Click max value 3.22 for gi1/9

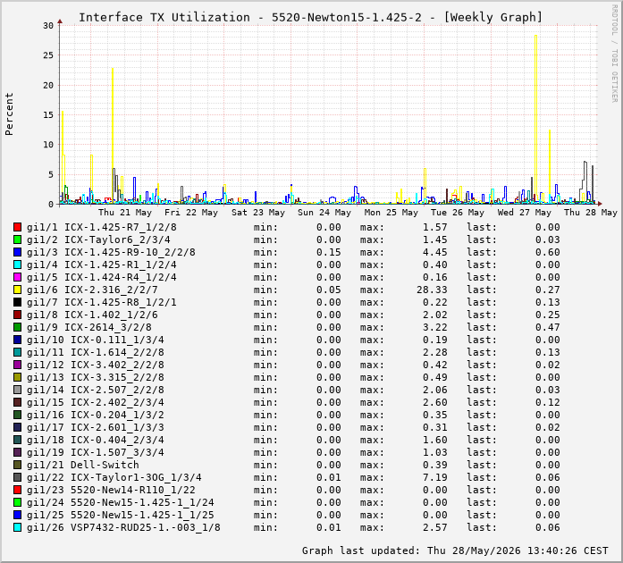435,327
